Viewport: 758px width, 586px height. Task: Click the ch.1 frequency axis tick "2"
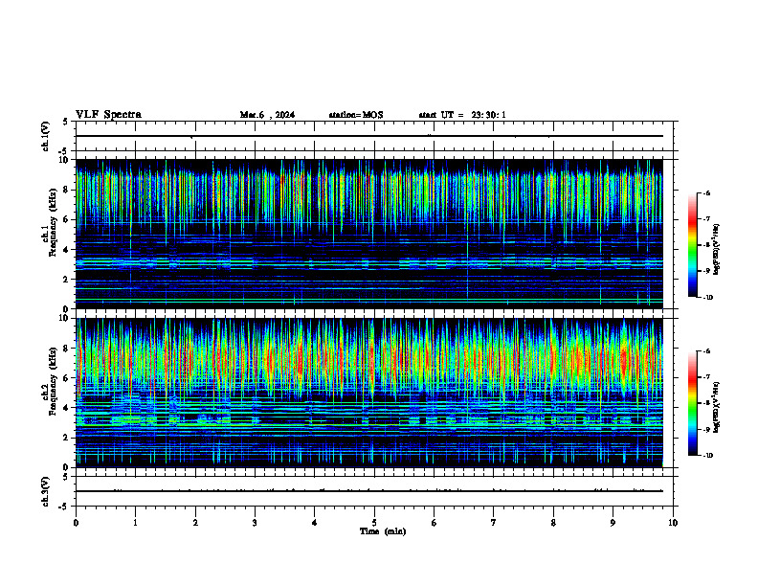point(67,279)
